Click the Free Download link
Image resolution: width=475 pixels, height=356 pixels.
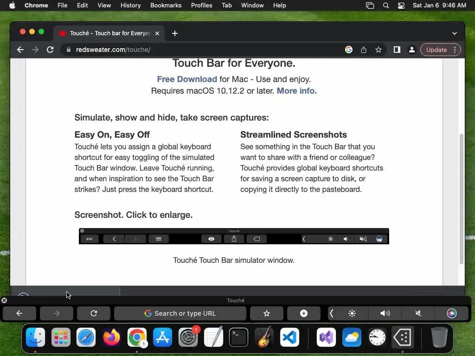[x=187, y=79]
